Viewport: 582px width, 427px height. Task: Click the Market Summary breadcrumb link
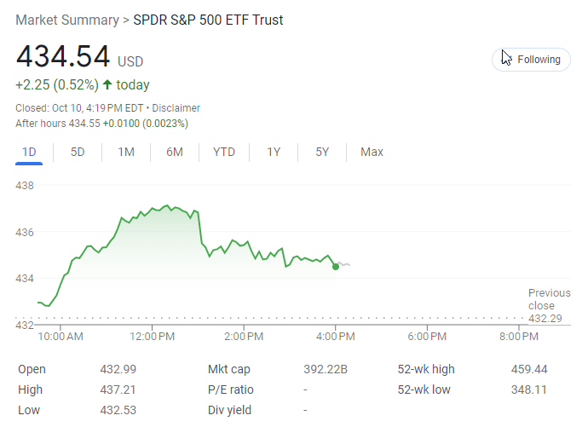[x=67, y=20]
